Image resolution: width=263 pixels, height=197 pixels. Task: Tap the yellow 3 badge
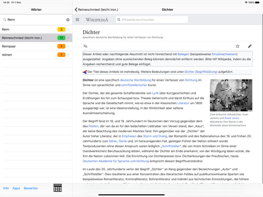[61, 30]
